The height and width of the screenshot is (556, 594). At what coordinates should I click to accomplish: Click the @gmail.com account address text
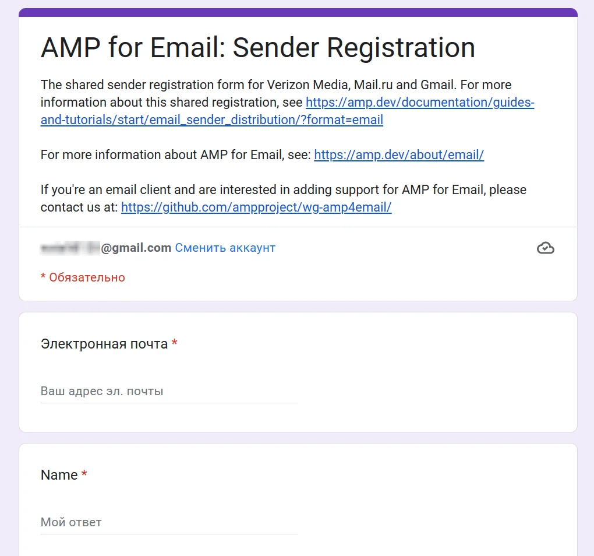(x=136, y=248)
